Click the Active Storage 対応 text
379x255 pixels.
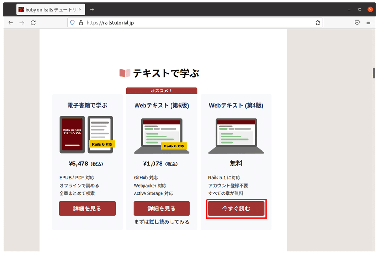click(153, 193)
